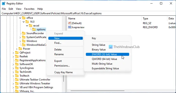
Task: Click the options folder icon
Action: pos(34,29)
